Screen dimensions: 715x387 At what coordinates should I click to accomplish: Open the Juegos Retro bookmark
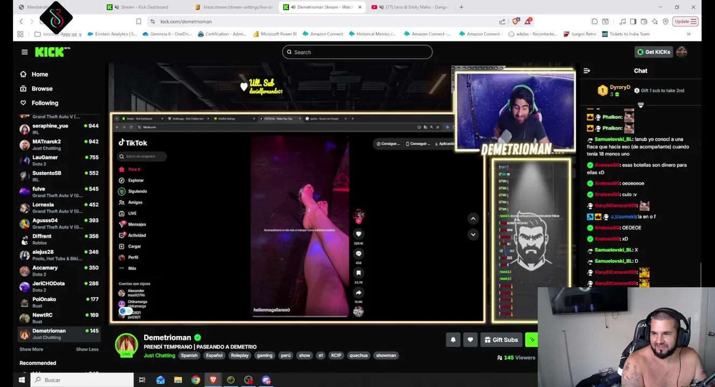579,34
